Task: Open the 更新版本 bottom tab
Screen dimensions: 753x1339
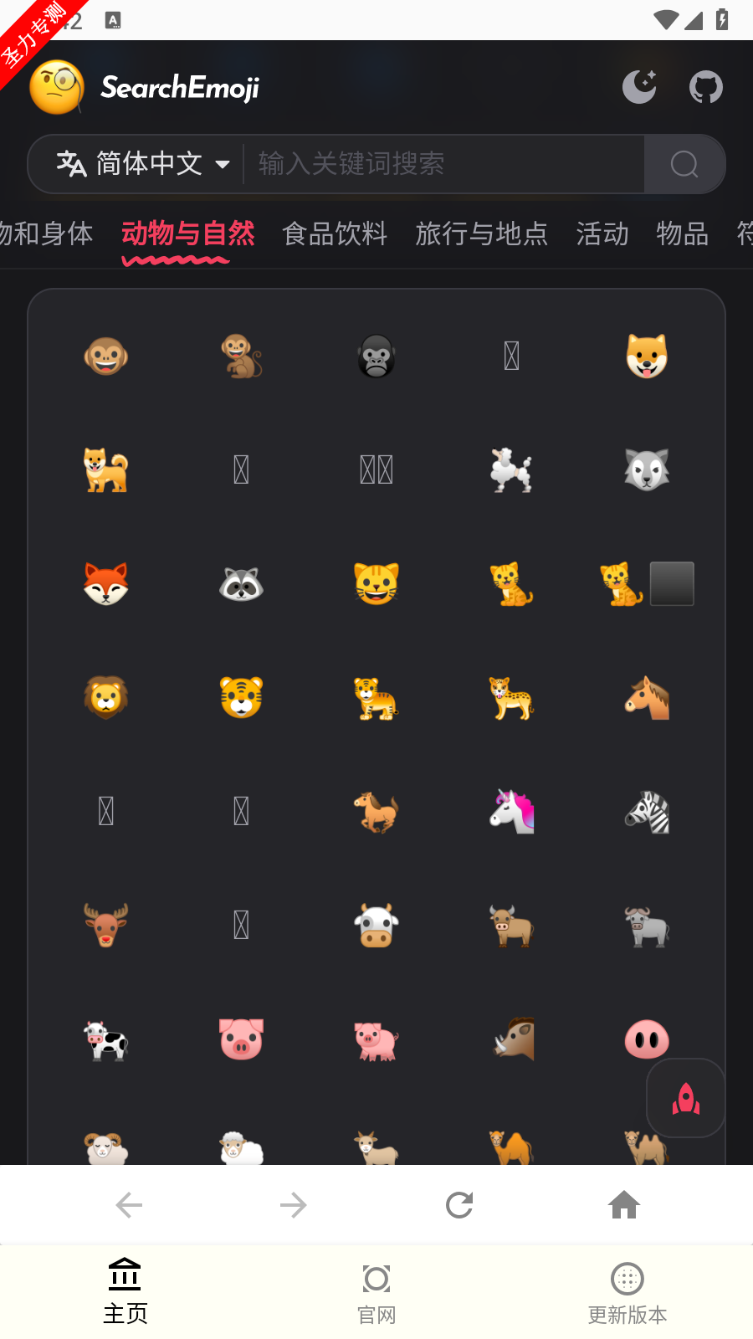Action: [x=627, y=1294]
